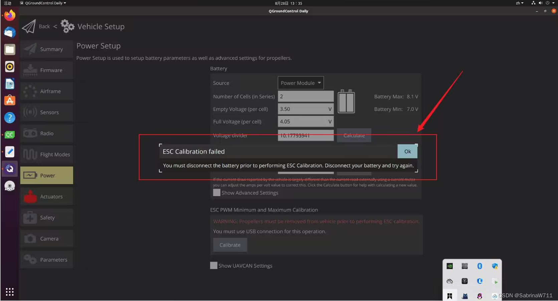Click the Bluetooth tray icon
Image resolution: width=558 pixels, height=301 pixels.
pyautogui.click(x=480, y=266)
